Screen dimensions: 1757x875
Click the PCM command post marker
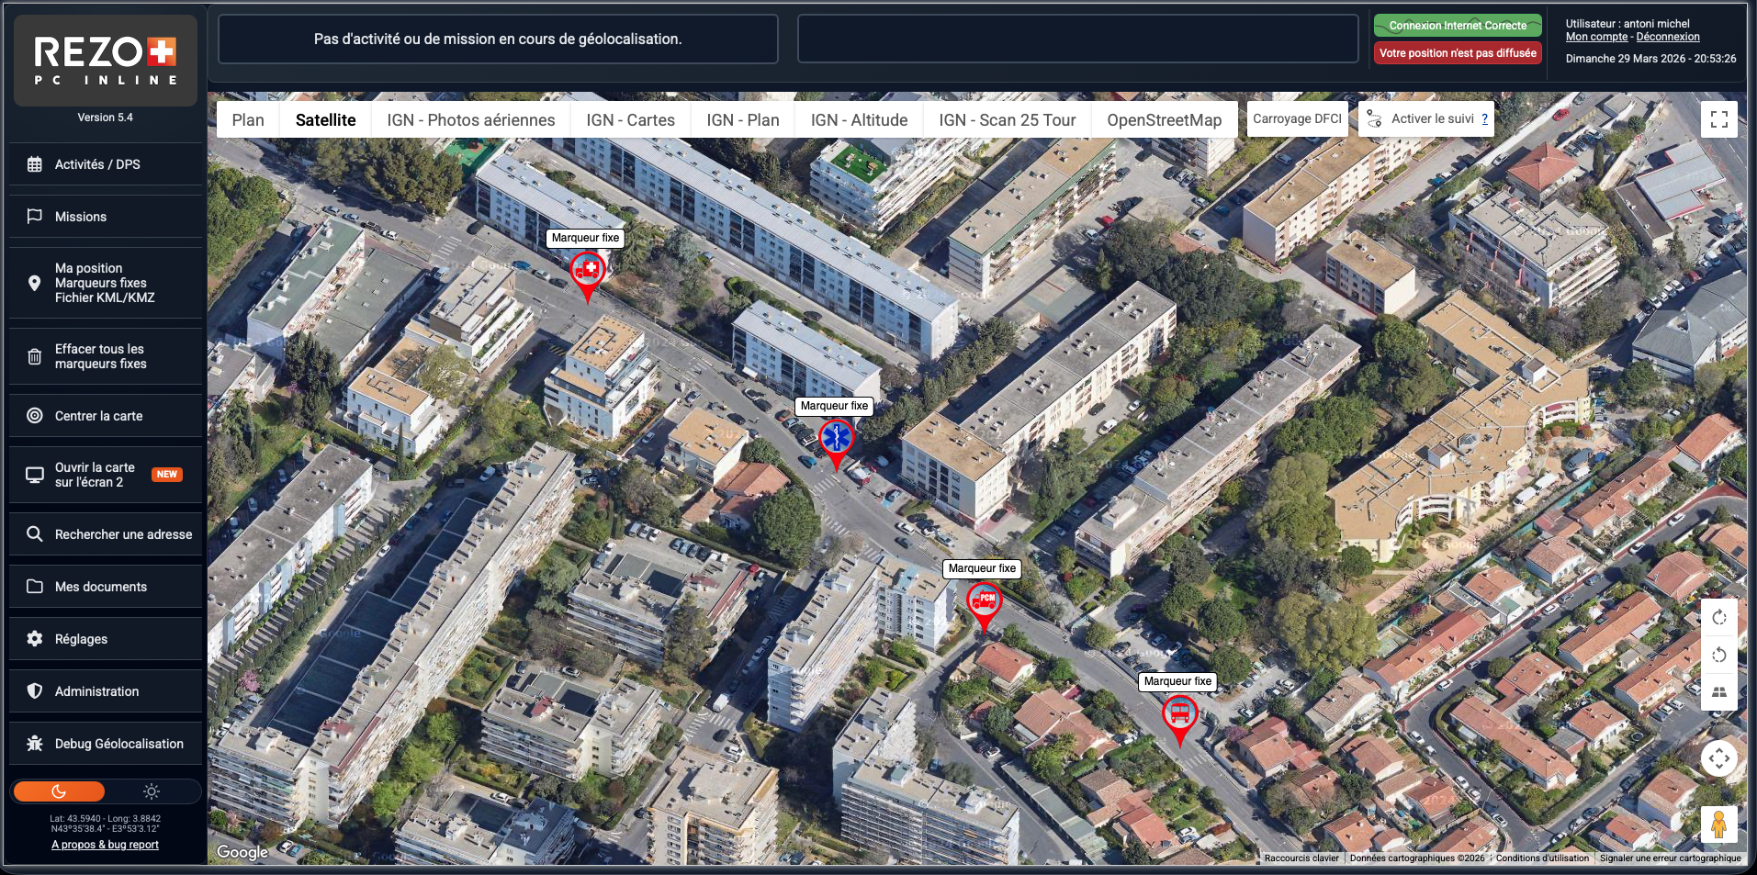click(984, 601)
